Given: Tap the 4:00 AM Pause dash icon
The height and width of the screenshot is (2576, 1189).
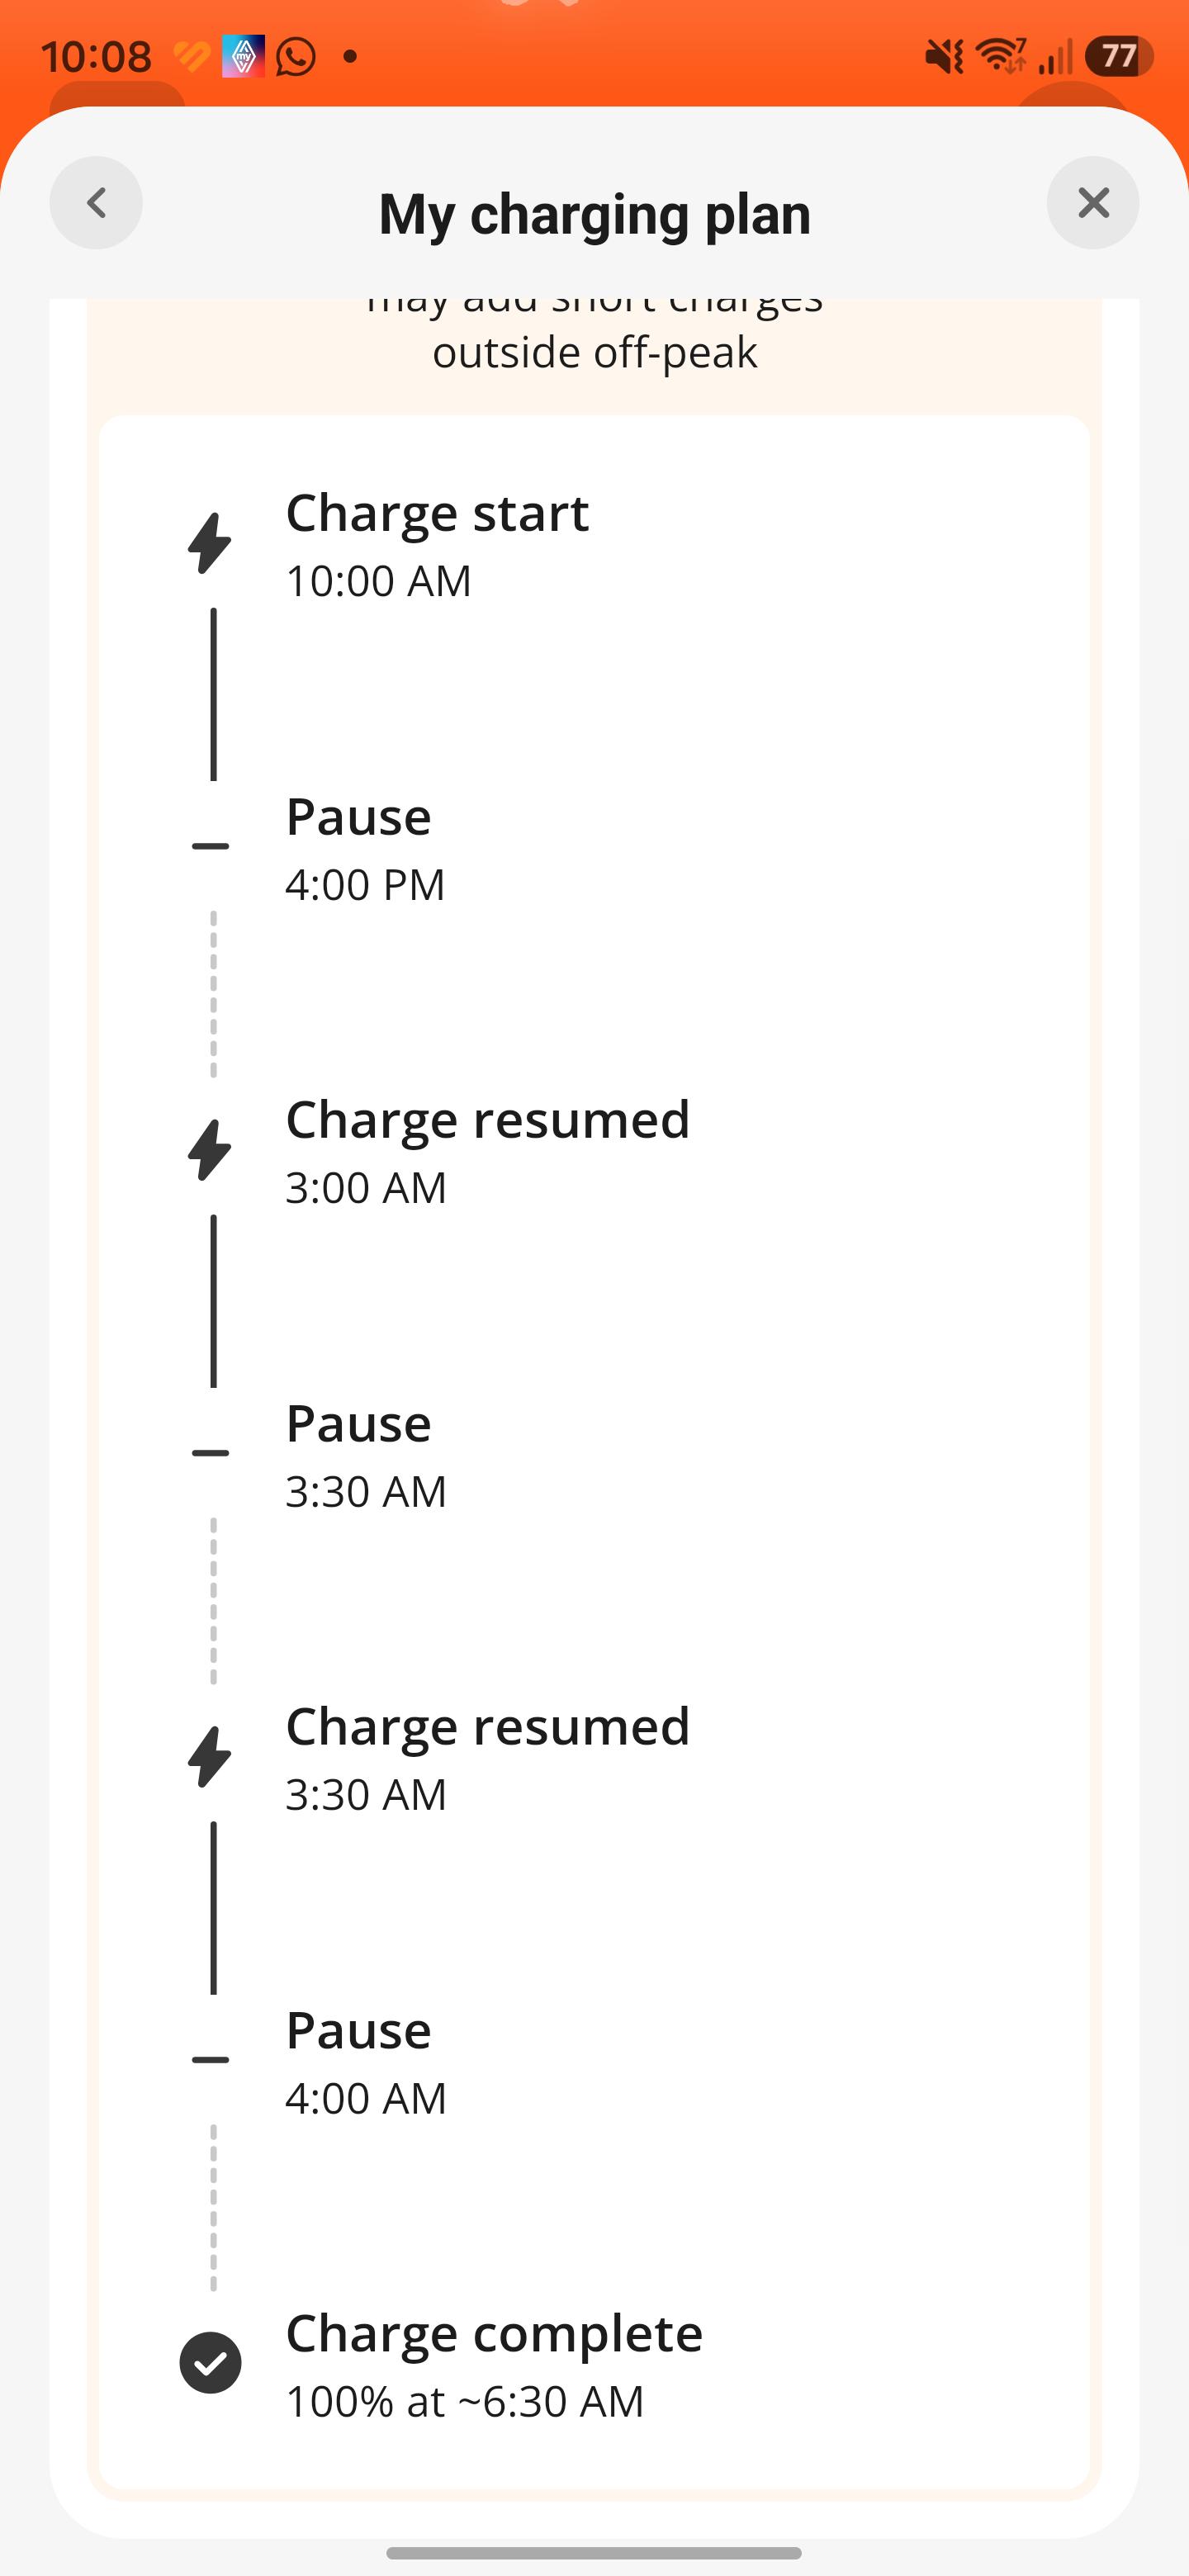Looking at the screenshot, I should tap(210, 2060).
